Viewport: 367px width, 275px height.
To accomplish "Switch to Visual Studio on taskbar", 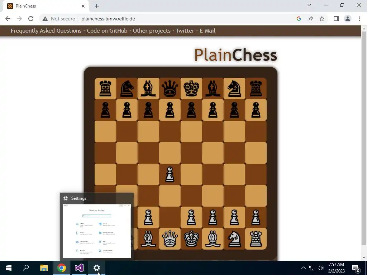I will tap(79, 268).
